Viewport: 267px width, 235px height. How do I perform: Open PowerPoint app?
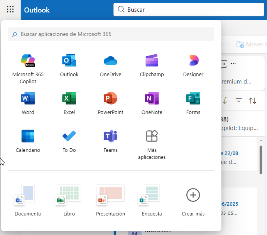[x=111, y=103]
